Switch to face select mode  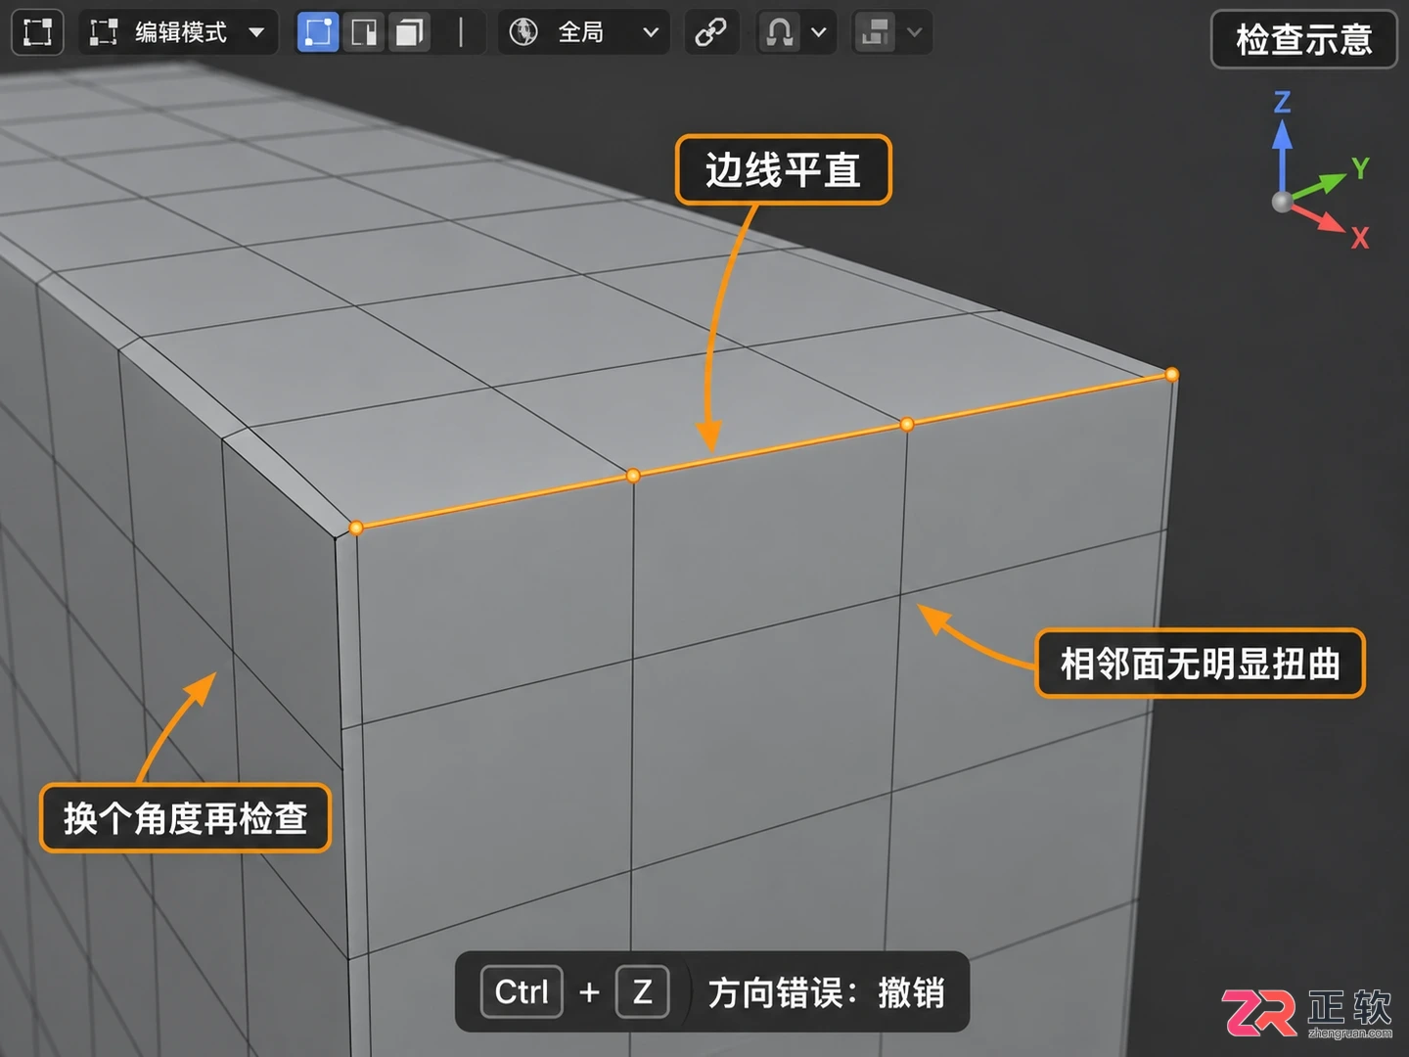click(x=409, y=32)
